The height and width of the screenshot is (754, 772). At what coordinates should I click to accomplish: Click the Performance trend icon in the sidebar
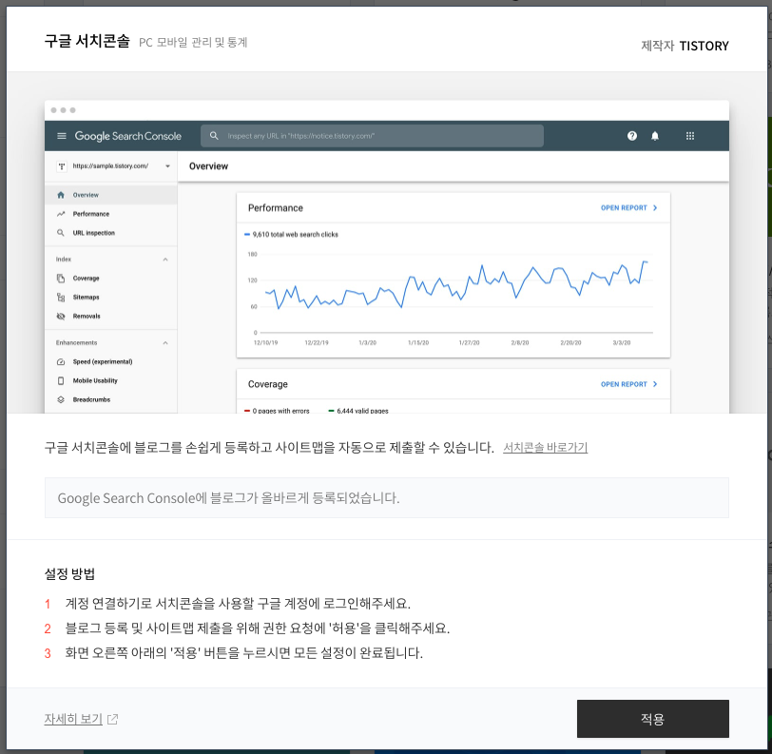[x=61, y=214]
